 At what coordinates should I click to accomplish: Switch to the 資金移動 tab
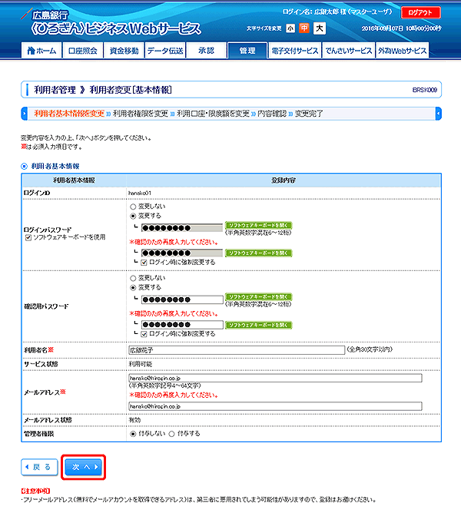(124, 51)
